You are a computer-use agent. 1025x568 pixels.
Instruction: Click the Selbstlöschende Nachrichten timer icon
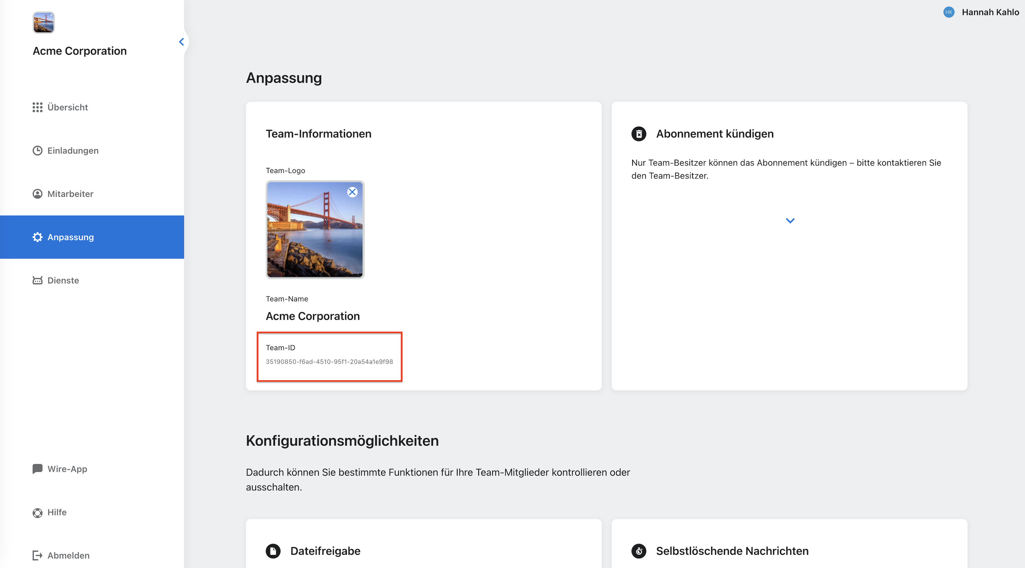point(639,551)
